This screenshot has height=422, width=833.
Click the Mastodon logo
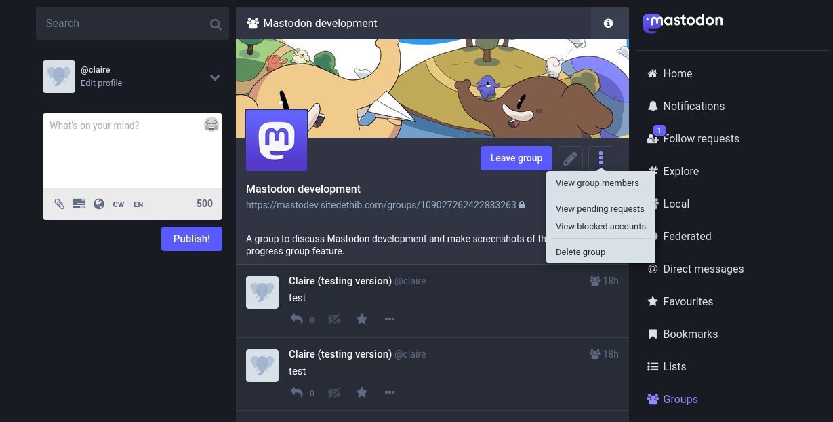pyautogui.click(x=683, y=22)
